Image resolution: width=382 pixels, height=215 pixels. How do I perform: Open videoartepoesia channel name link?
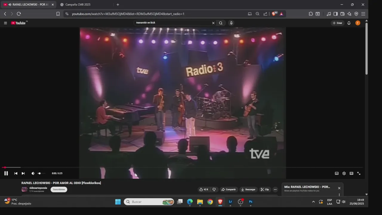(38, 188)
